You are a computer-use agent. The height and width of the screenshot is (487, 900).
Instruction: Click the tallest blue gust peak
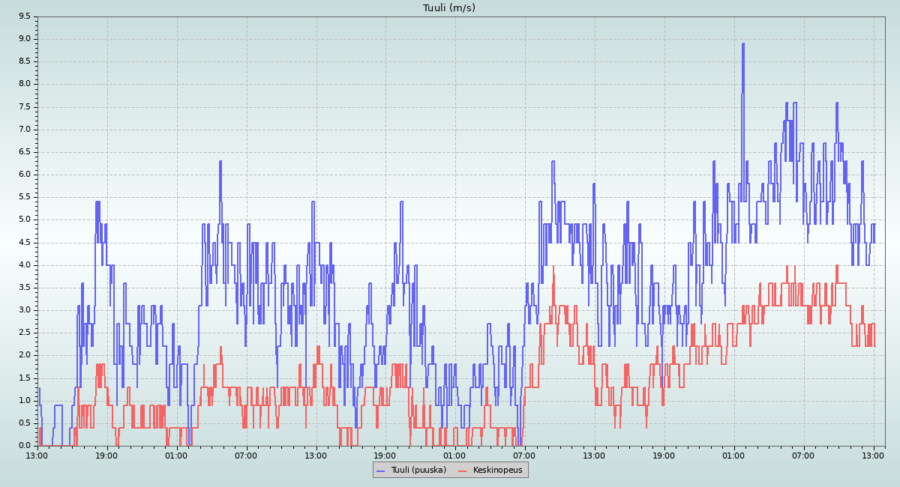pyautogui.click(x=742, y=44)
